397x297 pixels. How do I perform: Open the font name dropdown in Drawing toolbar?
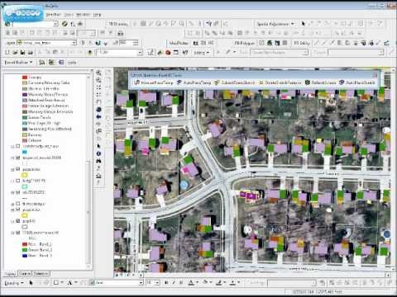(x=141, y=282)
